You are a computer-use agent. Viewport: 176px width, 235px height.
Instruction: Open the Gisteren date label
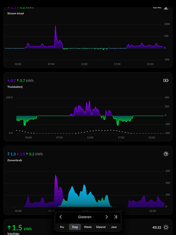click(x=85, y=217)
